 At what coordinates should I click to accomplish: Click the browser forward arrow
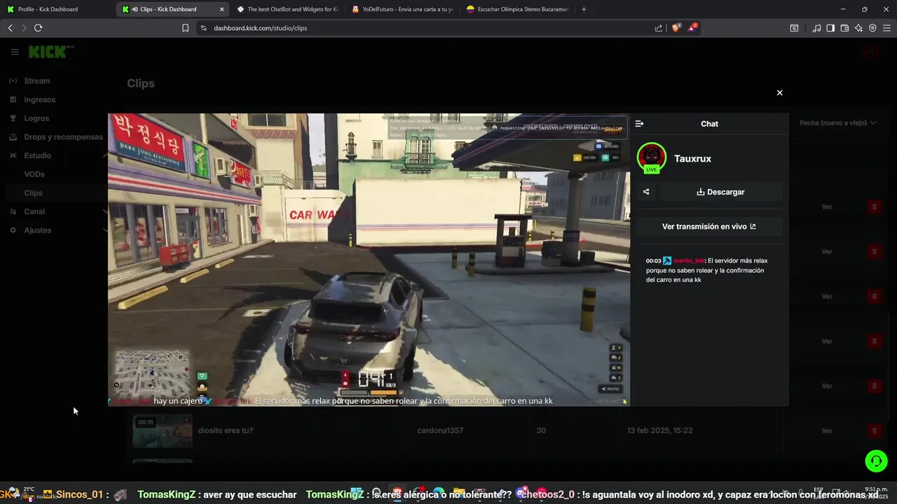pos(24,28)
